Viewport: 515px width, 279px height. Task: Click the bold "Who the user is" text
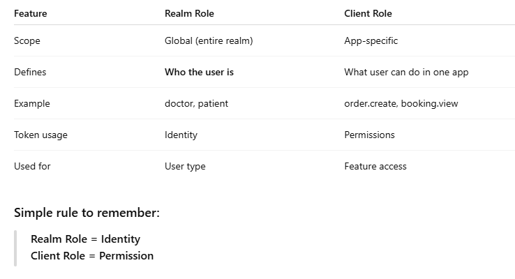(199, 73)
